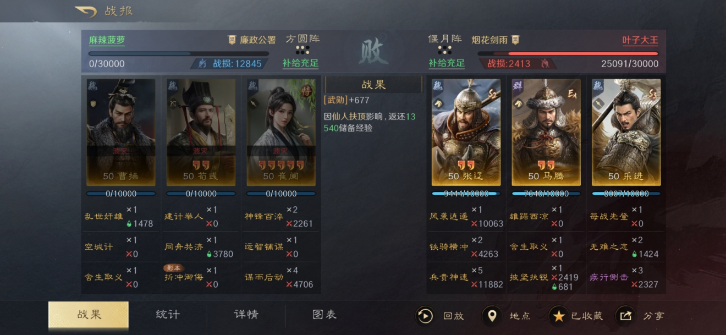Click the 偃月阵 formation dots icon
726x335 pixels.
[x=444, y=50]
